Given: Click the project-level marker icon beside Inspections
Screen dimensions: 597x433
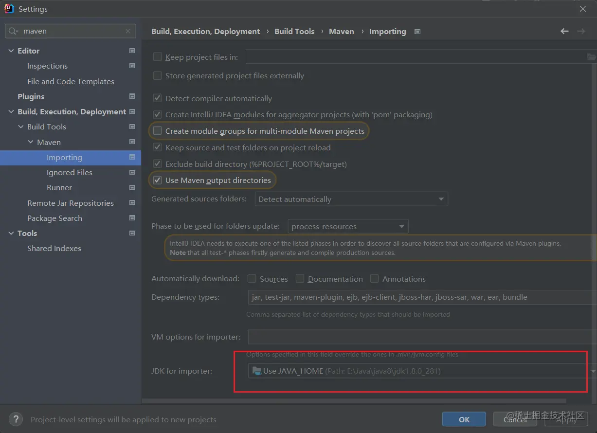Looking at the screenshot, I should (x=132, y=66).
